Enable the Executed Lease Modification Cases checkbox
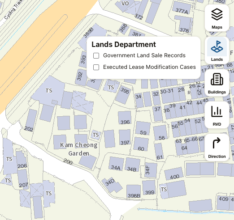 [x=96, y=67]
